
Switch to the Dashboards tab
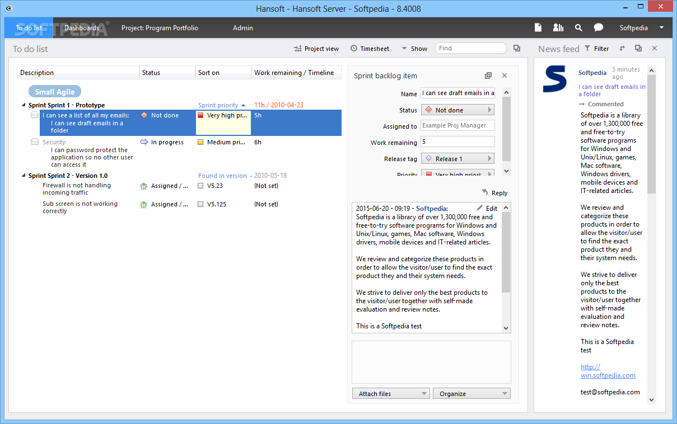click(x=82, y=27)
